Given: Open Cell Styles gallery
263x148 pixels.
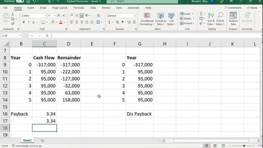Looking at the screenshot, I should pos(171,19).
